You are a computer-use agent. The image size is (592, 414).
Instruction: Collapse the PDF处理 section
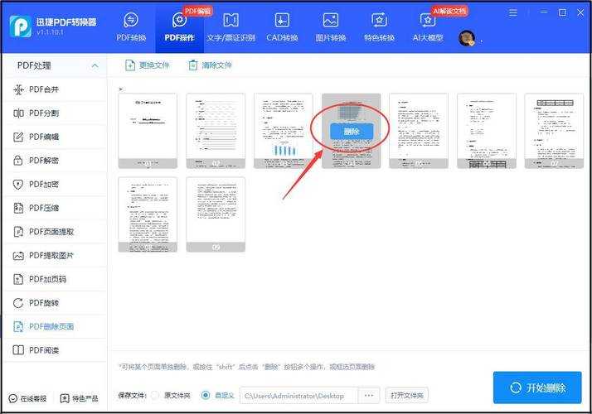tap(95, 65)
